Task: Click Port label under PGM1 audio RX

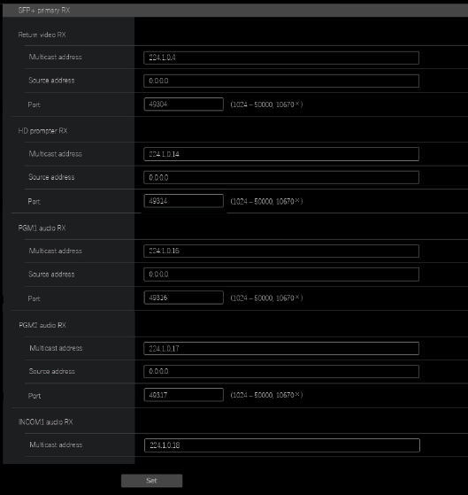Action: point(34,298)
